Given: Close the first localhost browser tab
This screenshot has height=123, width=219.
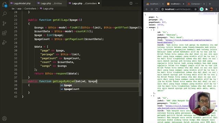Looking at the screenshot, I should (163, 4).
